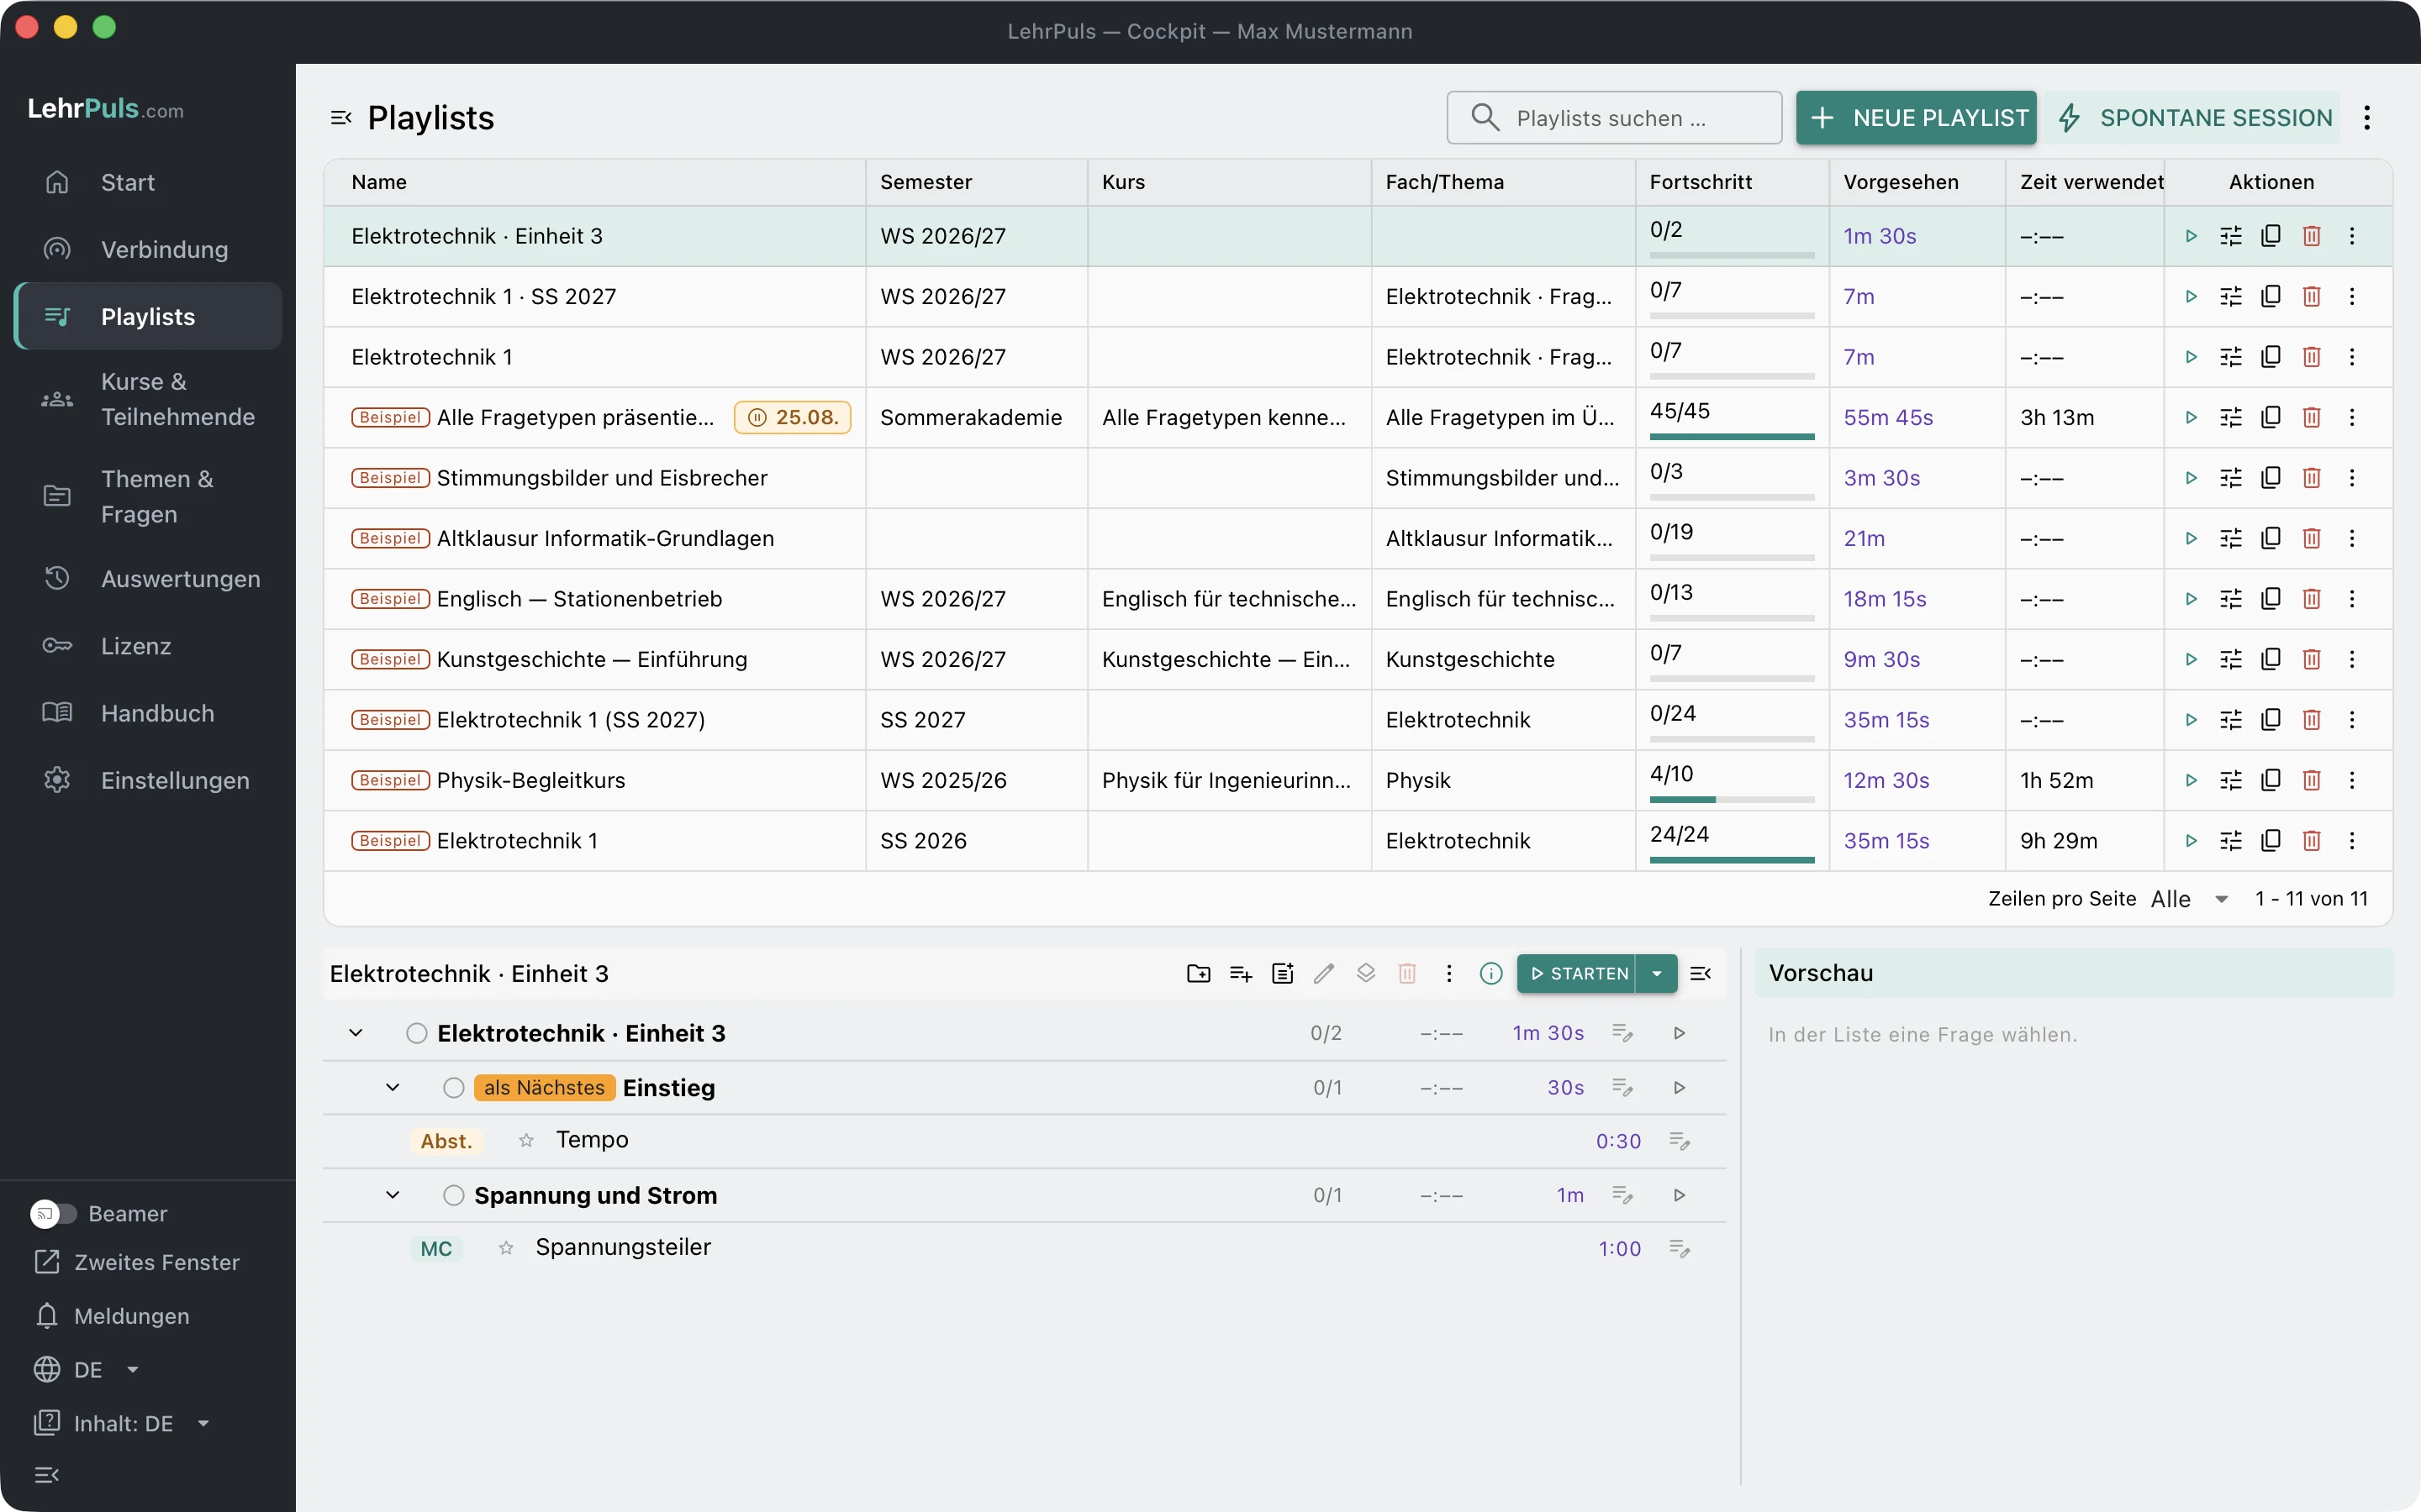
Task: Play the Spannung und Strom section
Action: 1680,1195
